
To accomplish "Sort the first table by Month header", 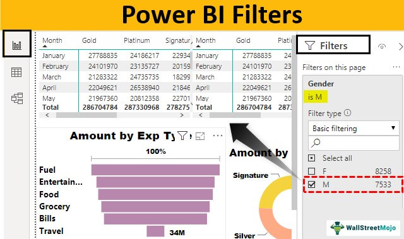I will [52, 40].
